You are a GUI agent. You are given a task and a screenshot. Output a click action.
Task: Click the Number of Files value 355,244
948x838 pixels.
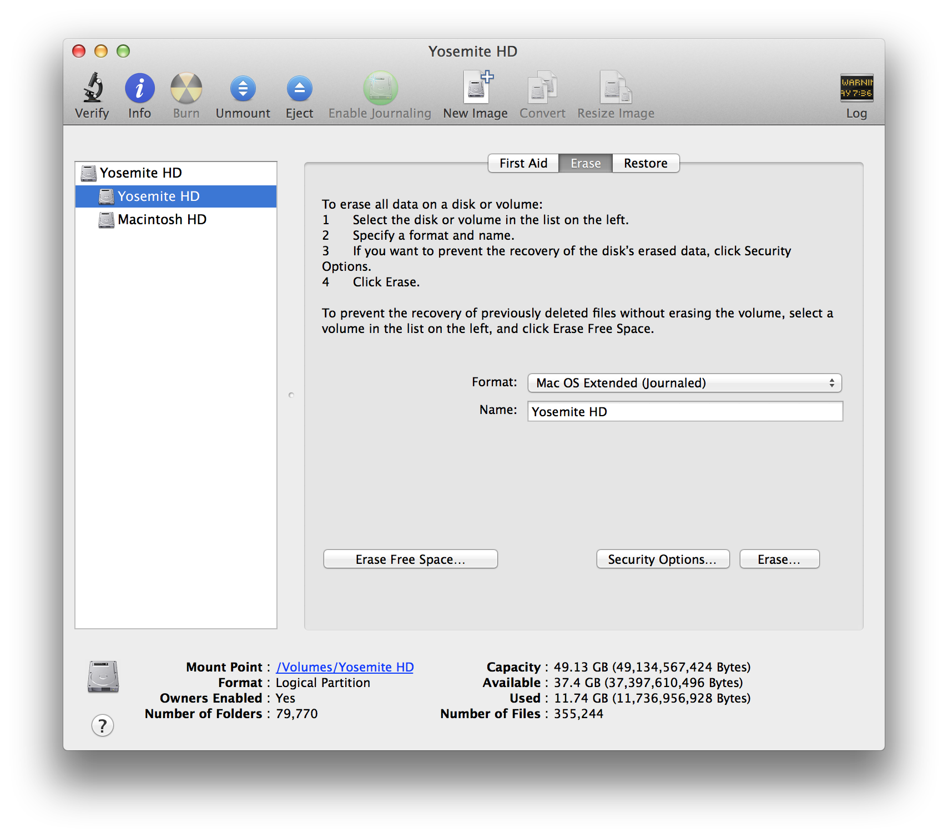578,714
